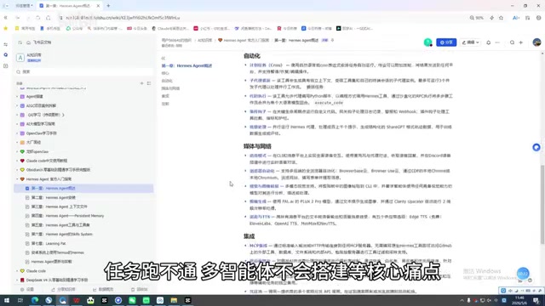This screenshot has width=545, height=306.
Task: Collapse the outline with the double-chevron icon
Action: (x=163, y=59)
